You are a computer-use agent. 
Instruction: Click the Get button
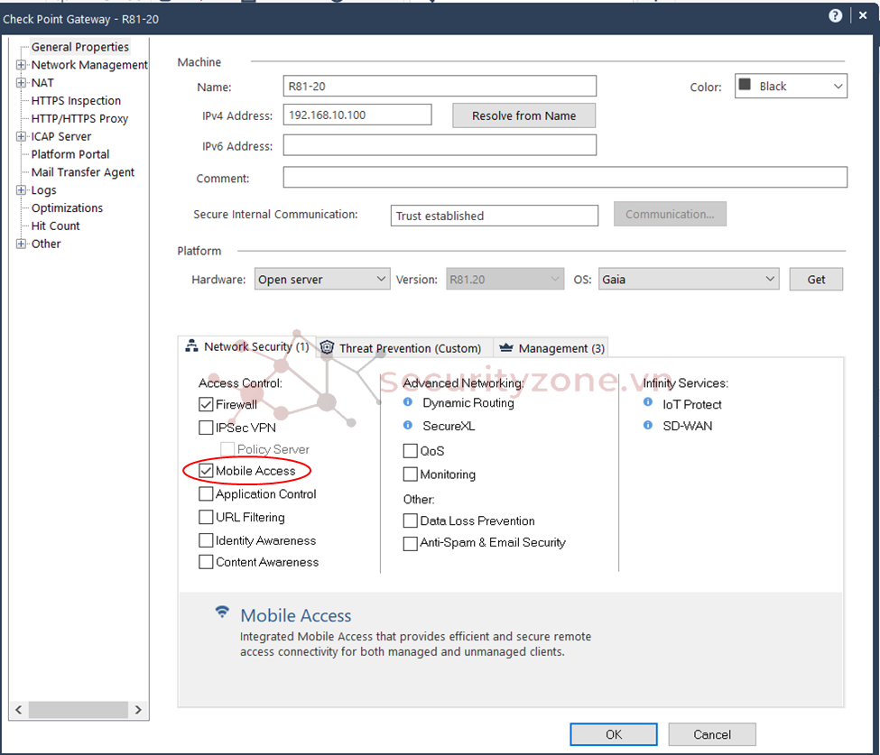(x=816, y=280)
